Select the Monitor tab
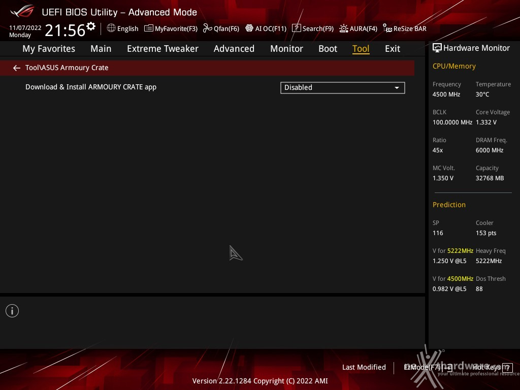 point(286,49)
